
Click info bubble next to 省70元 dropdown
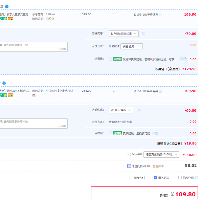[143, 34]
